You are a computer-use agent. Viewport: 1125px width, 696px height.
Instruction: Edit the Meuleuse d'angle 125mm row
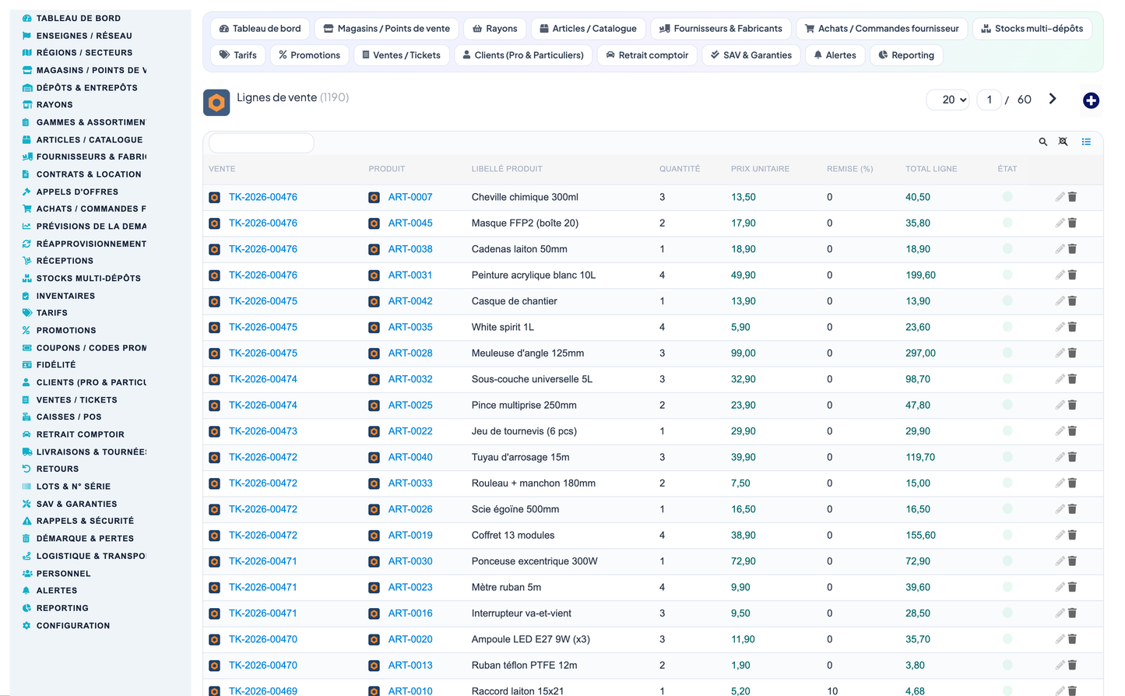click(1060, 353)
